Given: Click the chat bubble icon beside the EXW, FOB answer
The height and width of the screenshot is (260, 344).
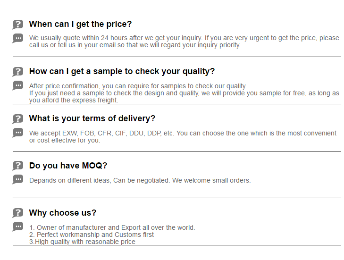Looking at the screenshot, I should point(17,133).
